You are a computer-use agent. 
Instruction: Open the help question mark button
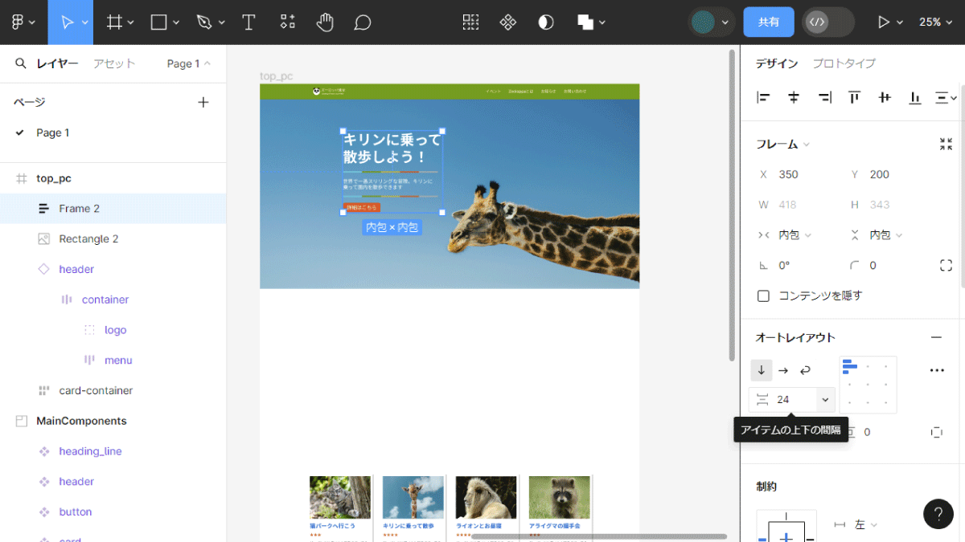[x=938, y=514]
